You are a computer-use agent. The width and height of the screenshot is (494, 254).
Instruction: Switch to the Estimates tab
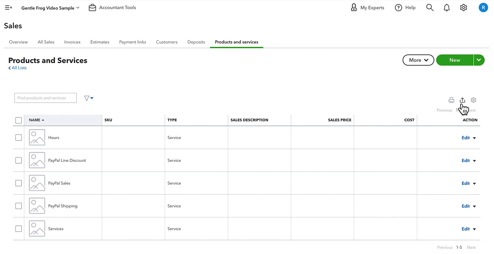click(100, 42)
